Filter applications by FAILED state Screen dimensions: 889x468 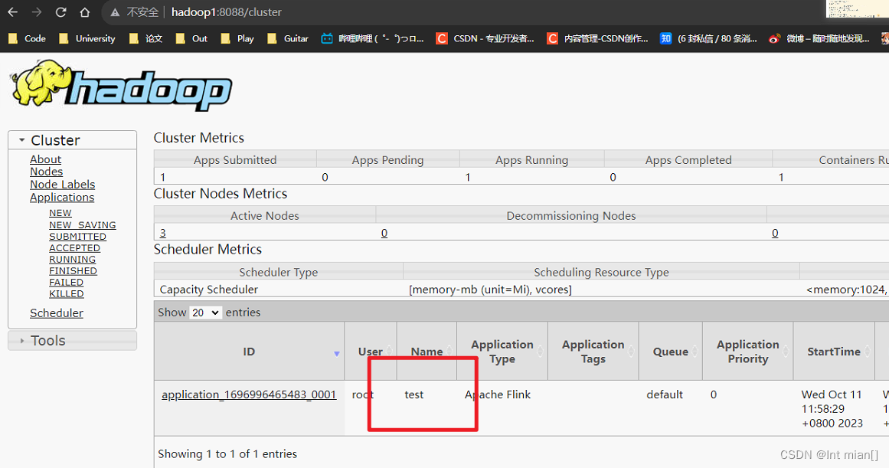[66, 282]
